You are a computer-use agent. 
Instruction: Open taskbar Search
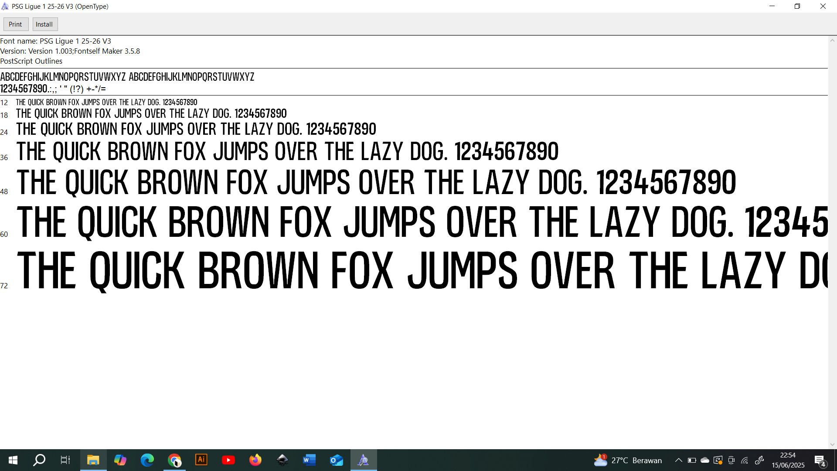coord(39,460)
